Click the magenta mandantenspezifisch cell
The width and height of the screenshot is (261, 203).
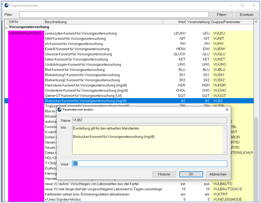pyautogui.click(x=25, y=33)
